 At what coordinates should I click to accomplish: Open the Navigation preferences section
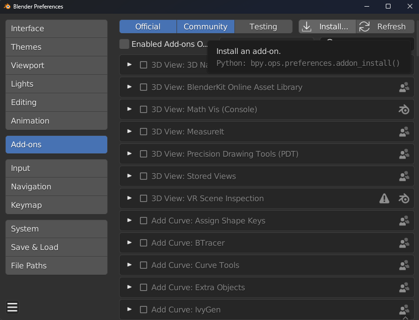[x=56, y=187]
